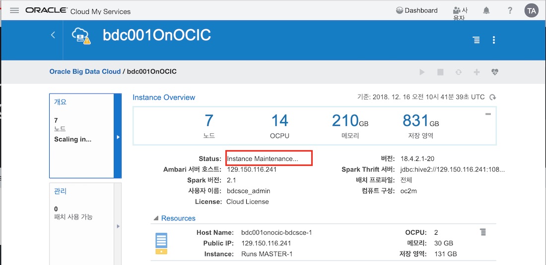Click the restart instance icon

pos(459,72)
